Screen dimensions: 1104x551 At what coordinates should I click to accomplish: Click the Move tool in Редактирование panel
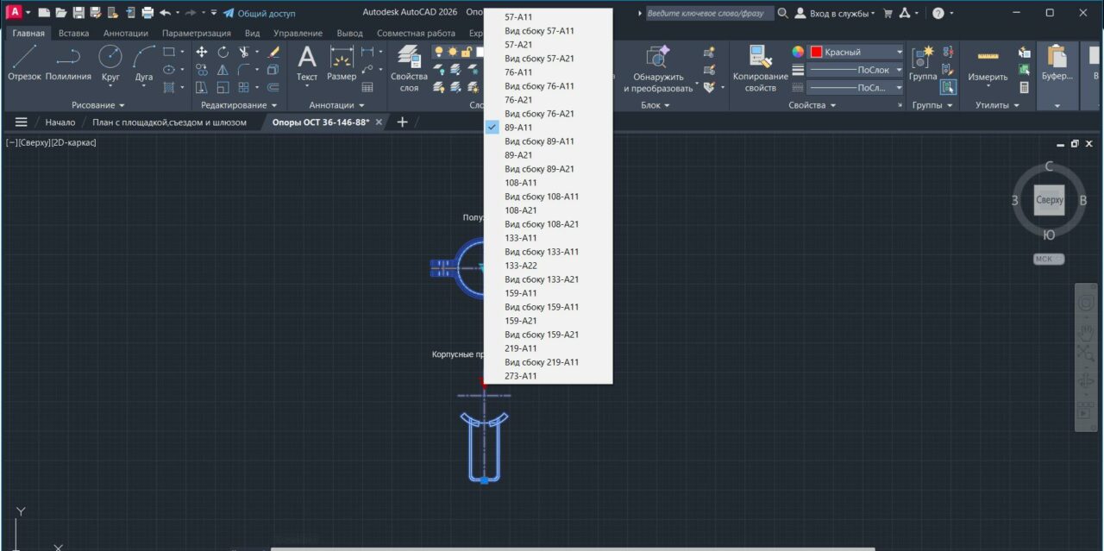[202, 52]
